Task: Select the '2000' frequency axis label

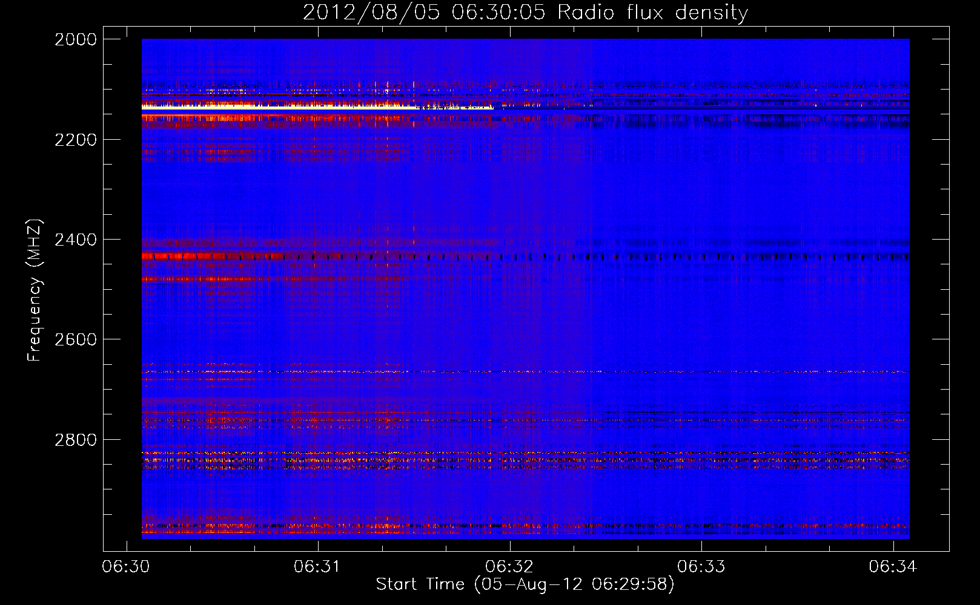Action: point(76,39)
